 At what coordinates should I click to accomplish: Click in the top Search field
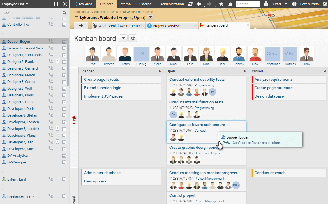[x=248, y=4]
